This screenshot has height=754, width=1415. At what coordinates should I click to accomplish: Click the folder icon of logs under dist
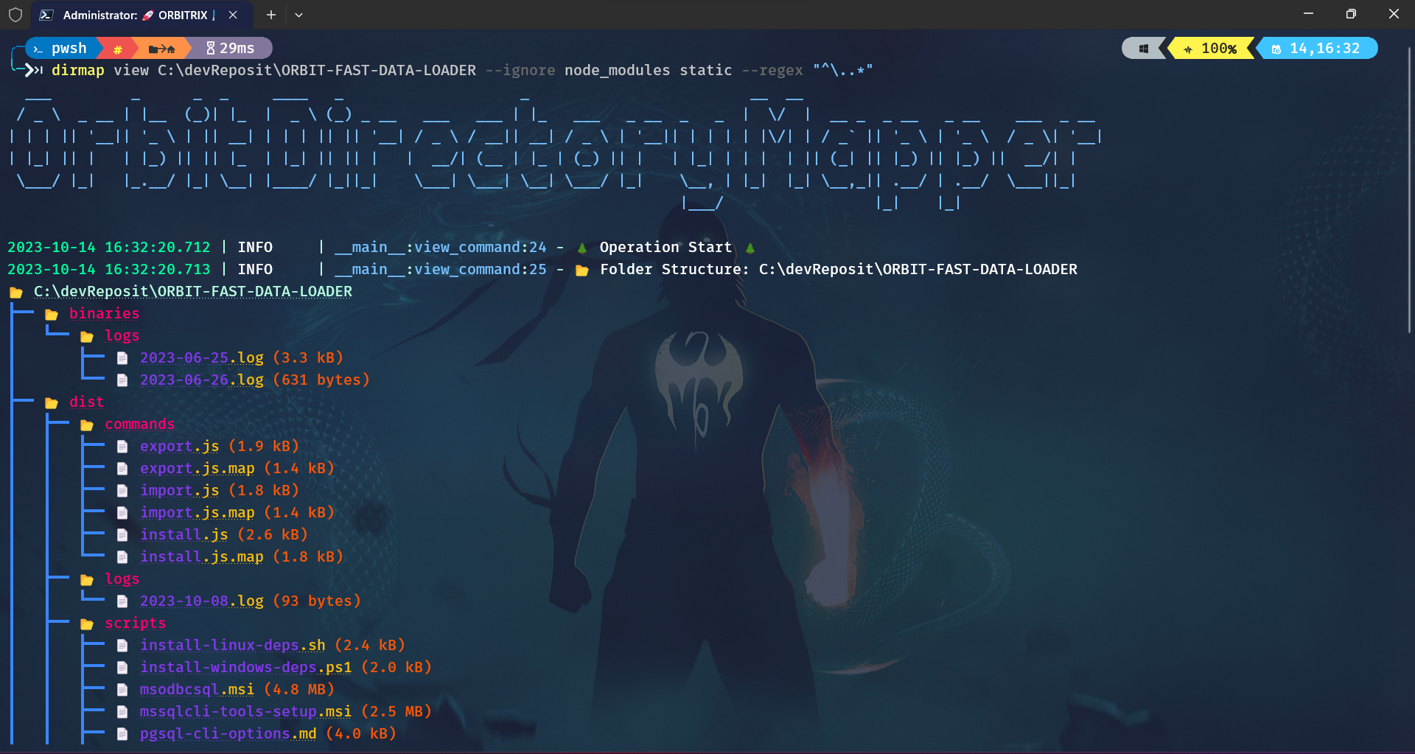[x=87, y=580]
